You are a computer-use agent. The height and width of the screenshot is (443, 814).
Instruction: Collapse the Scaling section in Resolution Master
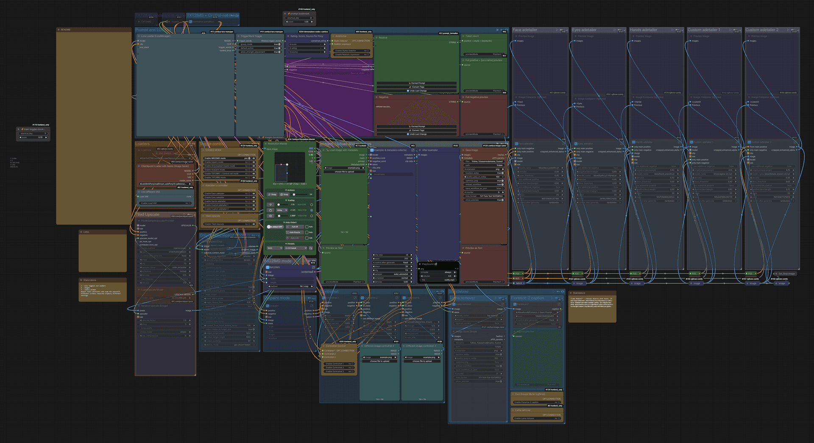coord(290,200)
